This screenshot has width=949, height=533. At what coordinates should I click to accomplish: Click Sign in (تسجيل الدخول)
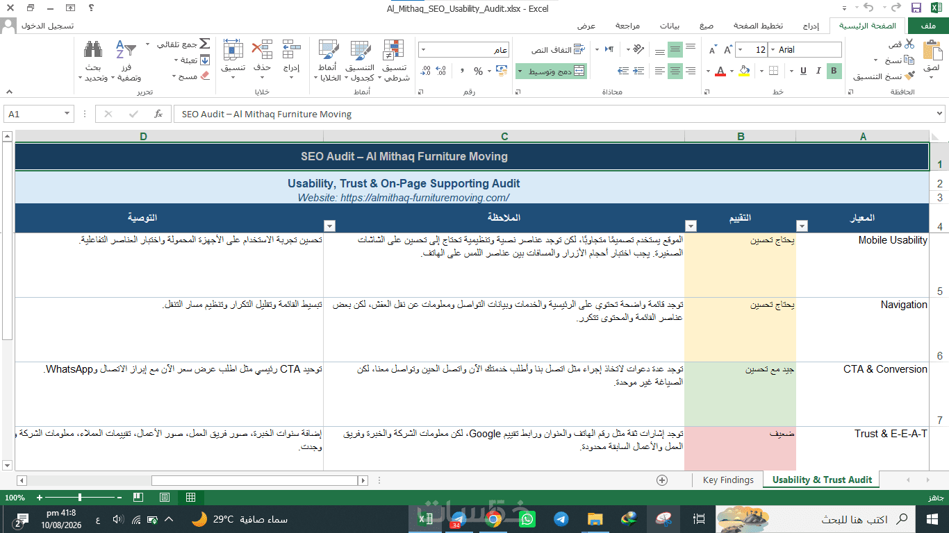(x=47, y=26)
